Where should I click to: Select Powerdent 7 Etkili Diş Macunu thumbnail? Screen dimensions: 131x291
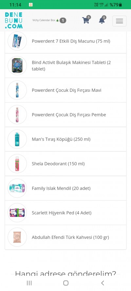pyautogui.click(x=17, y=41)
